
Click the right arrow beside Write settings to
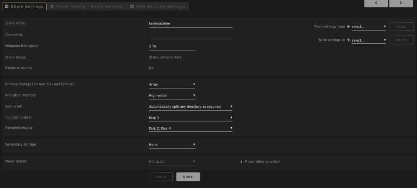tap(348, 40)
